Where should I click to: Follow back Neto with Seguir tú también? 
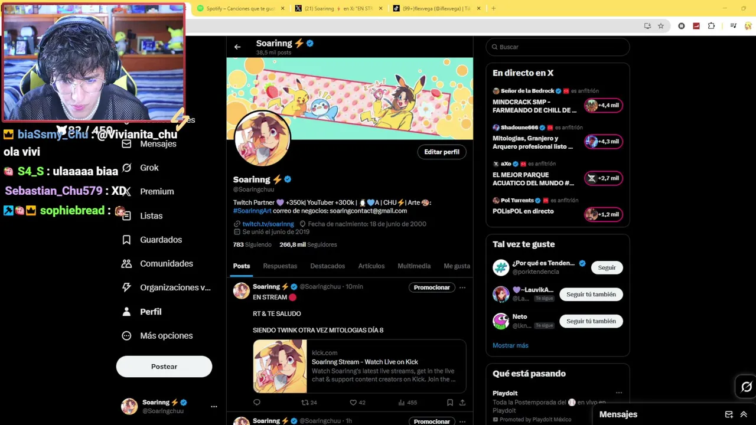(x=591, y=321)
